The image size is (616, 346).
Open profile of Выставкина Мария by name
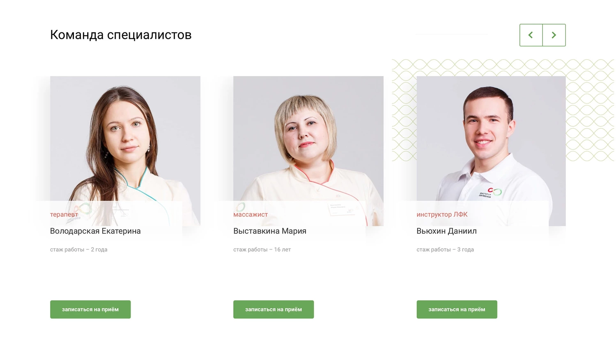coord(270,231)
